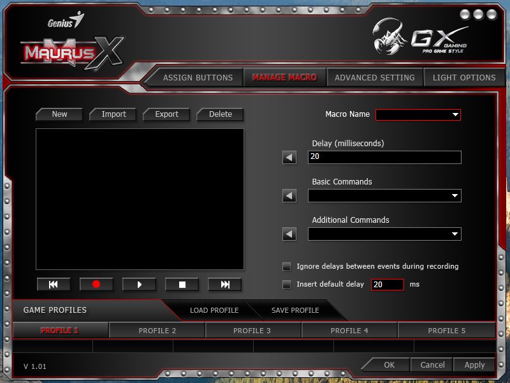Switch to Profile 2
510x383 pixels.
(x=157, y=331)
